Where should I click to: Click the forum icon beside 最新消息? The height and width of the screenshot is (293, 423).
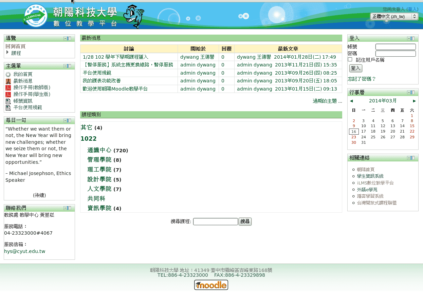click(x=8, y=81)
